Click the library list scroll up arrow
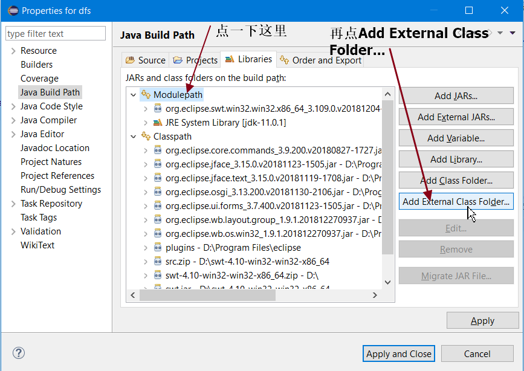524x371 pixels. click(x=387, y=94)
